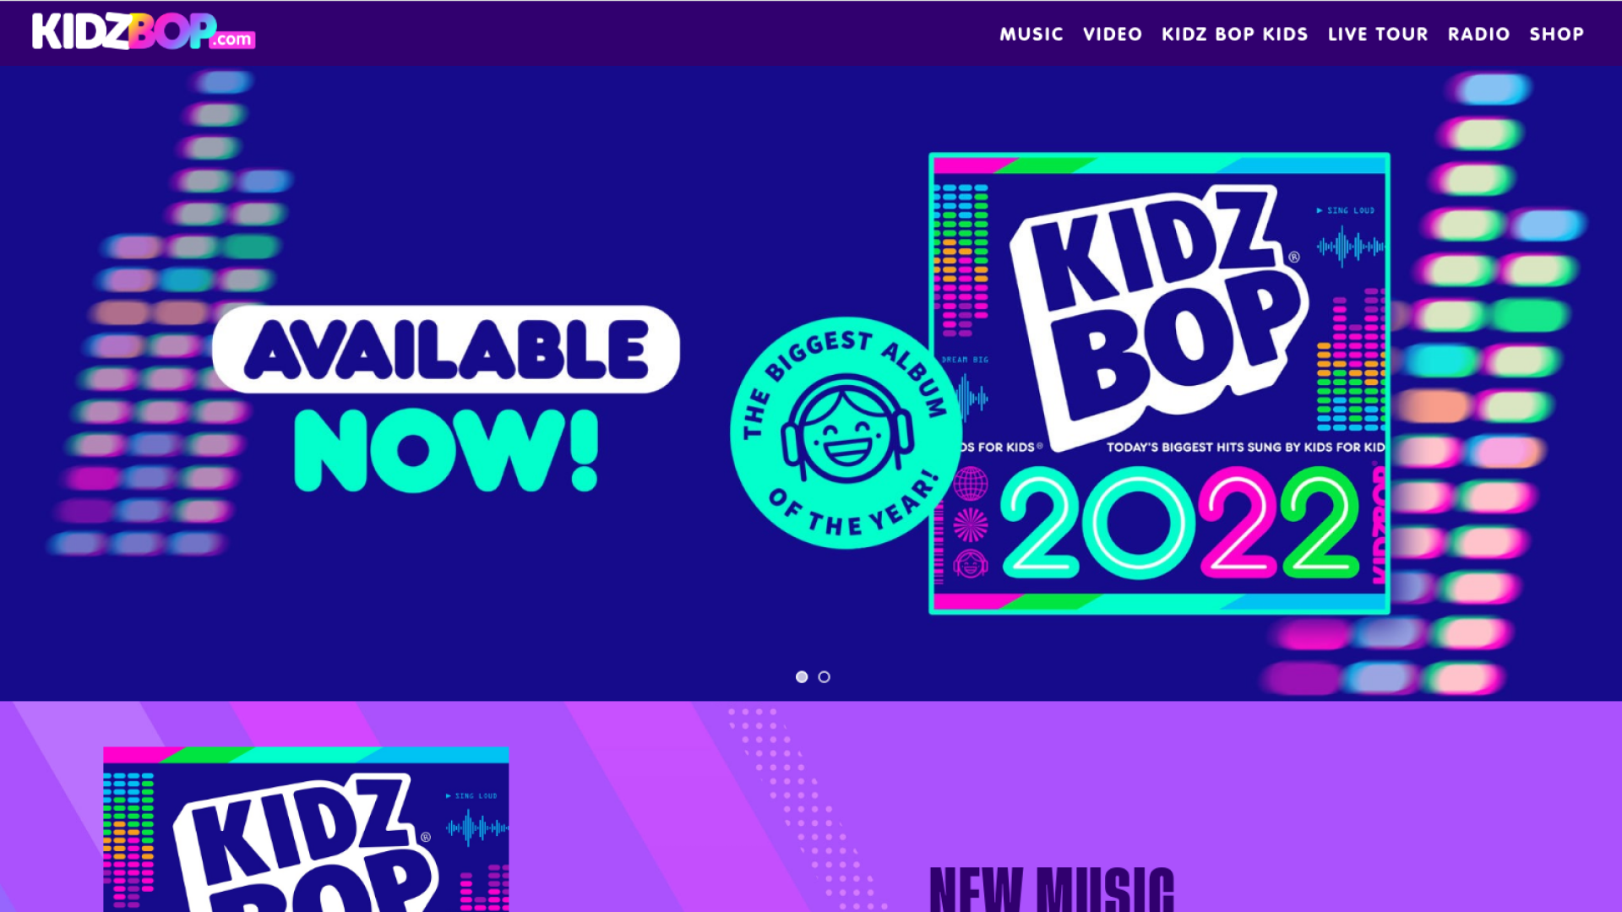Select the first carousel slide dot

coord(802,676)
